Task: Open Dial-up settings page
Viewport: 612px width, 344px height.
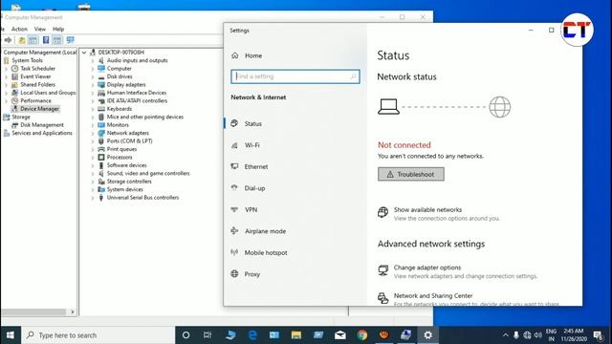Action: (x=254, y=188)
